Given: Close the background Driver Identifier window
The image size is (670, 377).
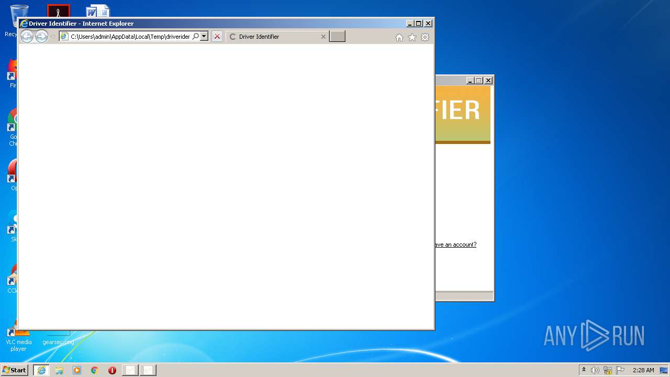Looking at the screenshot, I should tap(488, 81).
